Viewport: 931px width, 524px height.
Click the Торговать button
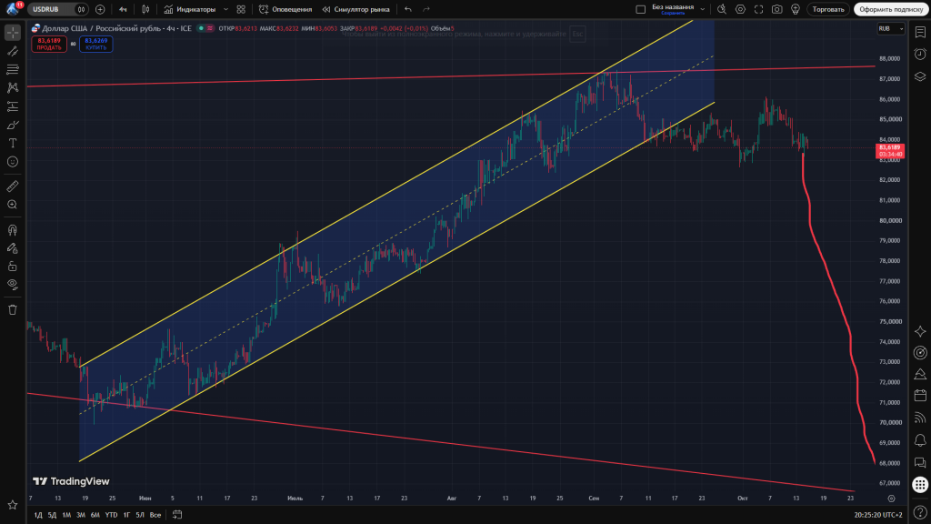828,9
